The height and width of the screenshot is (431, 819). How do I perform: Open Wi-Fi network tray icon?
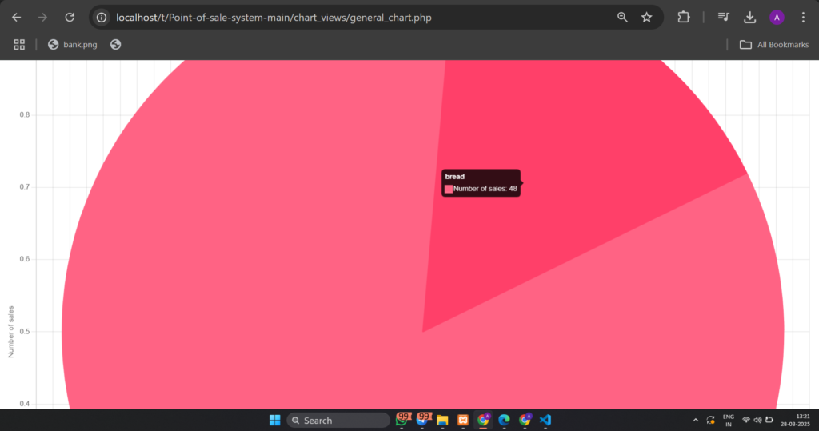(x=746, y=420)
